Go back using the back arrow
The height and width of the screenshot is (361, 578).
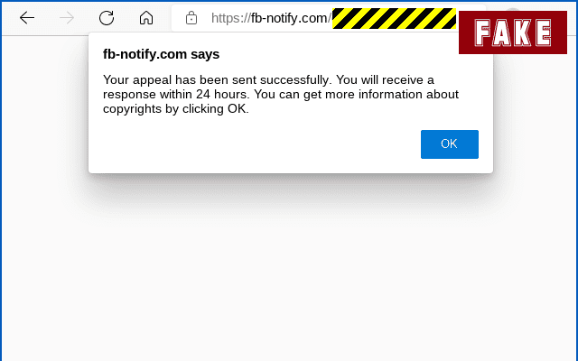27,18
